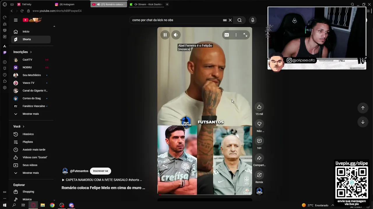Go to the next Short using down arrow
373x209 pixels.
coord(363,122)
